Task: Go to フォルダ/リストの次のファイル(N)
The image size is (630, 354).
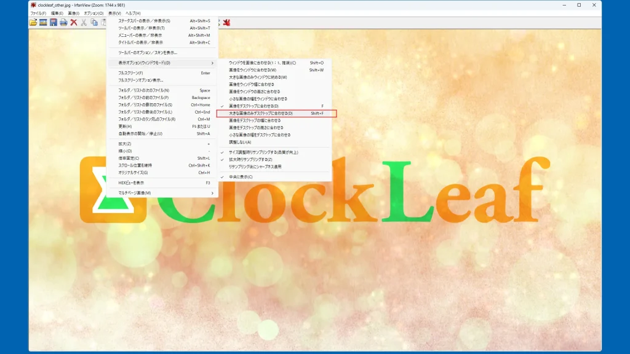Action: tap(162, 90)
